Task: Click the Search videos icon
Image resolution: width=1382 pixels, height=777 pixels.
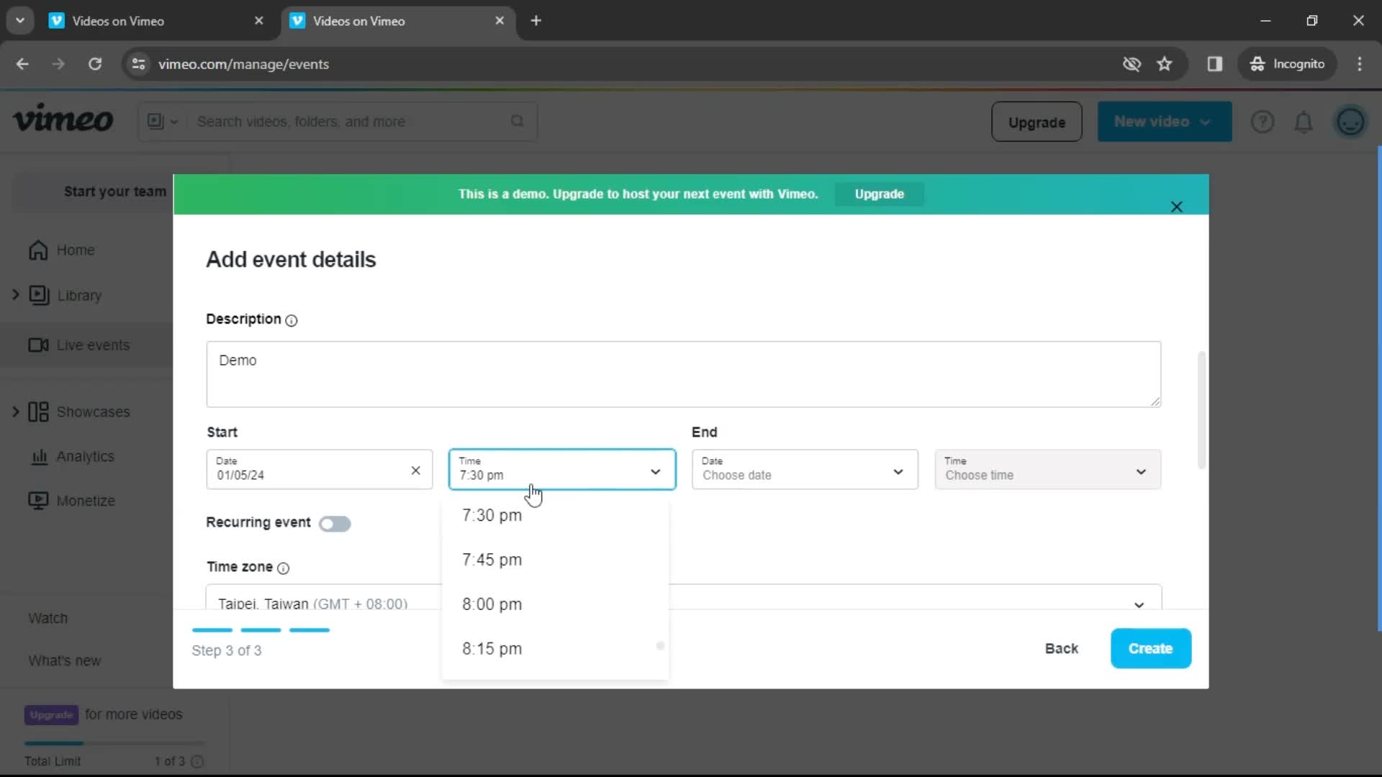Action: (518, 122)
